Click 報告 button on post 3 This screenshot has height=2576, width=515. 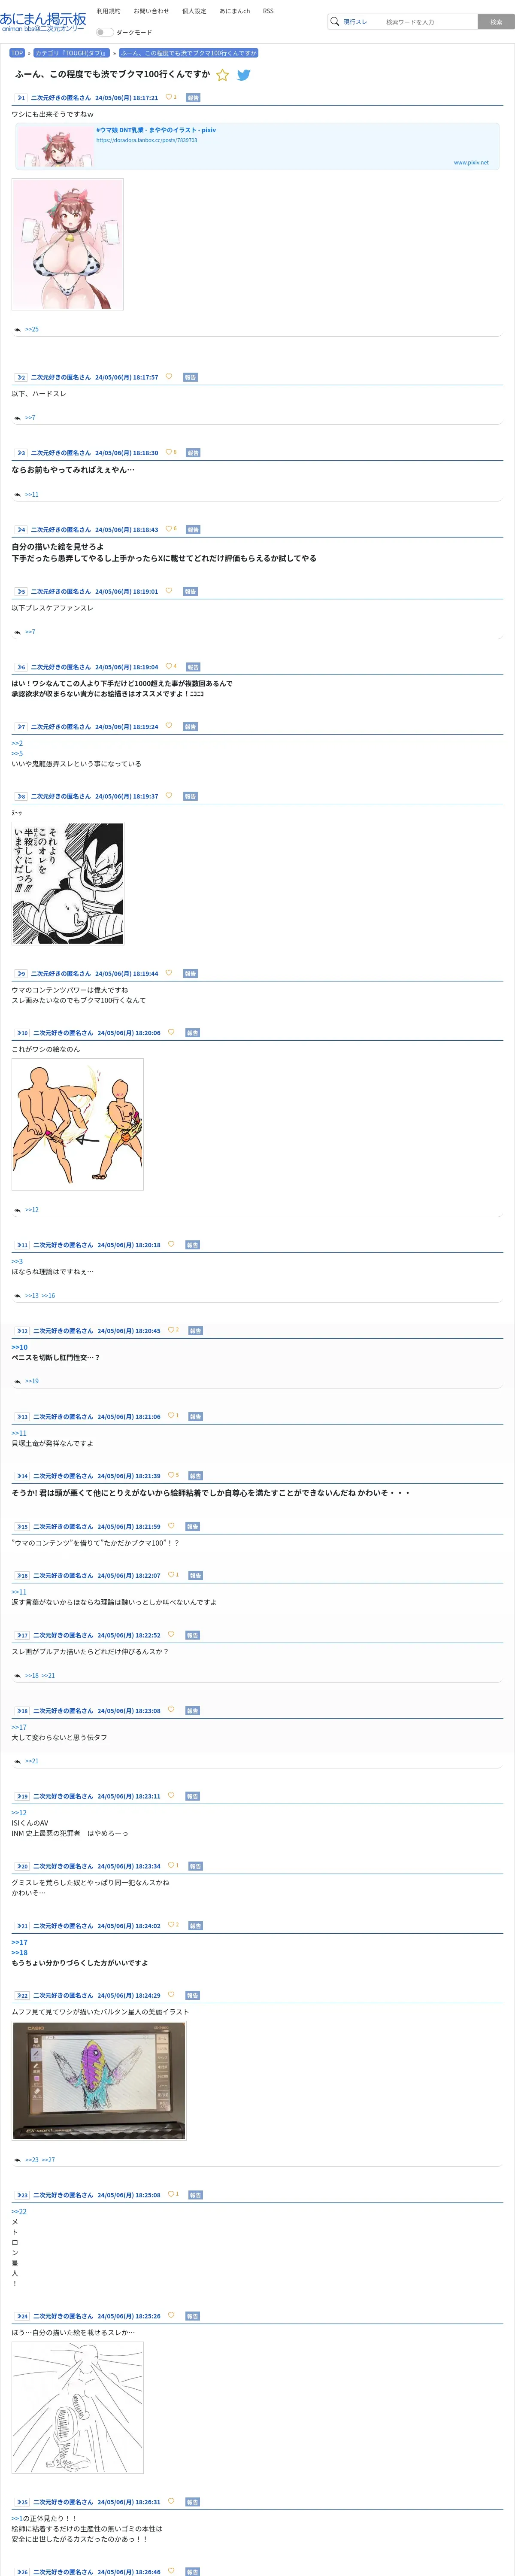tap(192, 453)
